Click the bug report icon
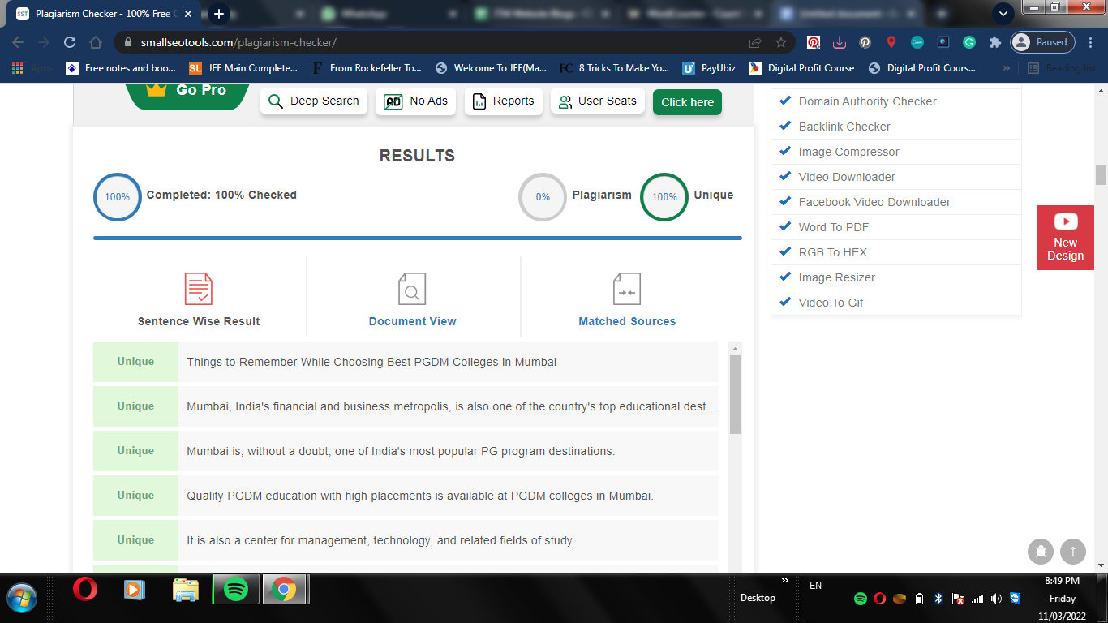1108x623 pixels. point(1041,552)
